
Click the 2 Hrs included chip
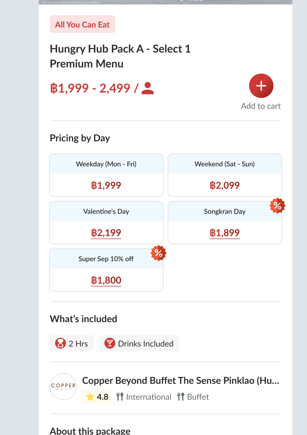[72, 344]
